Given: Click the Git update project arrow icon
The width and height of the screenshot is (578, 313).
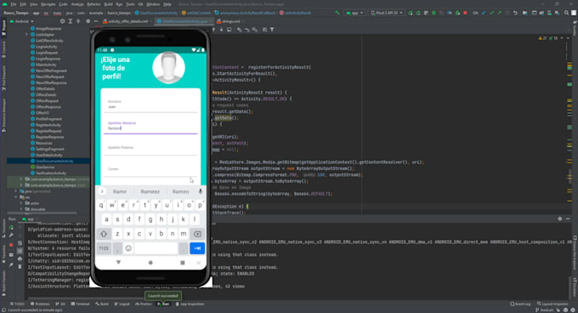Looking at the screenshot, I should pos(484,13).
